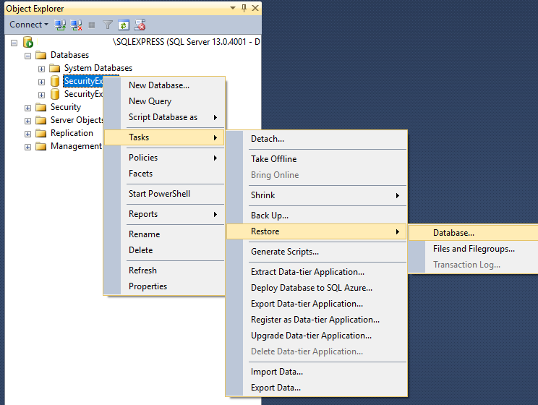Select Refresh in context menu
538x405 pixels.
(164, 270)
